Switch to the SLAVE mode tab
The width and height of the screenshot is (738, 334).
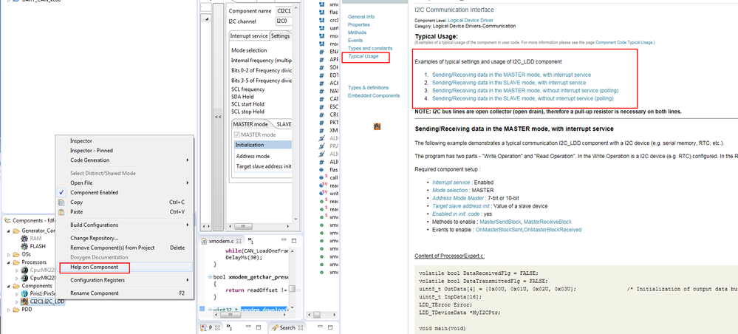pyautogui.click(x=284, y=124)
